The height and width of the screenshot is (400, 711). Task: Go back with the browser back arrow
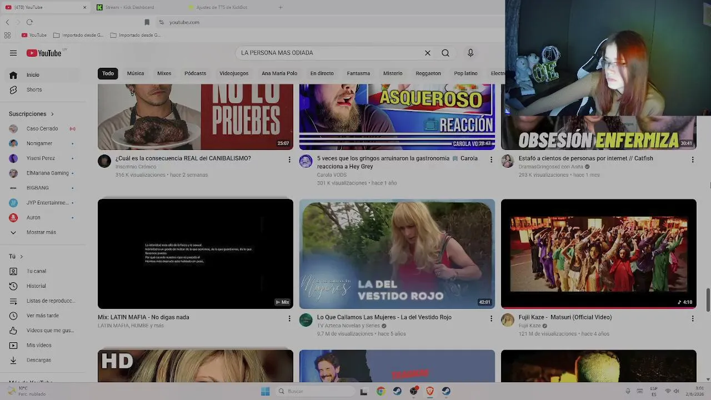point(7,22)
